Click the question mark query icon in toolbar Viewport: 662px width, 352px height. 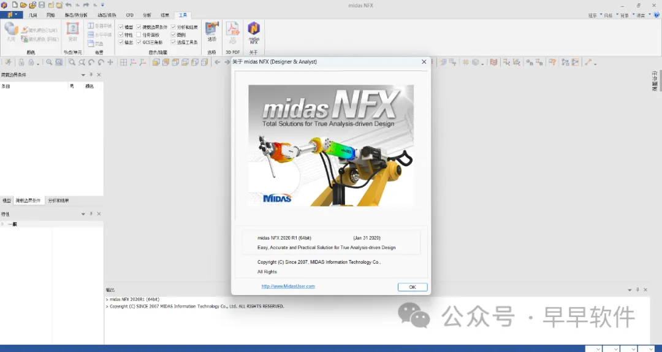point(552,62)
